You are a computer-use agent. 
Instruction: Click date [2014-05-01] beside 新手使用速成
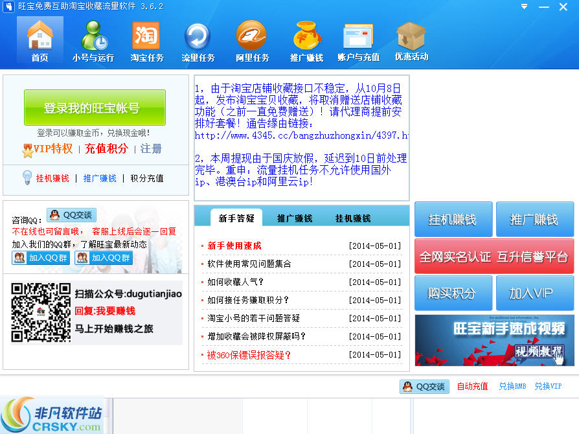tap(374, 246)
